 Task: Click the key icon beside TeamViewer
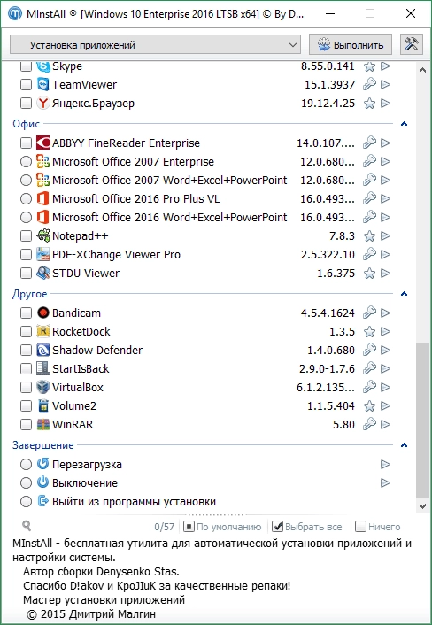369,84
